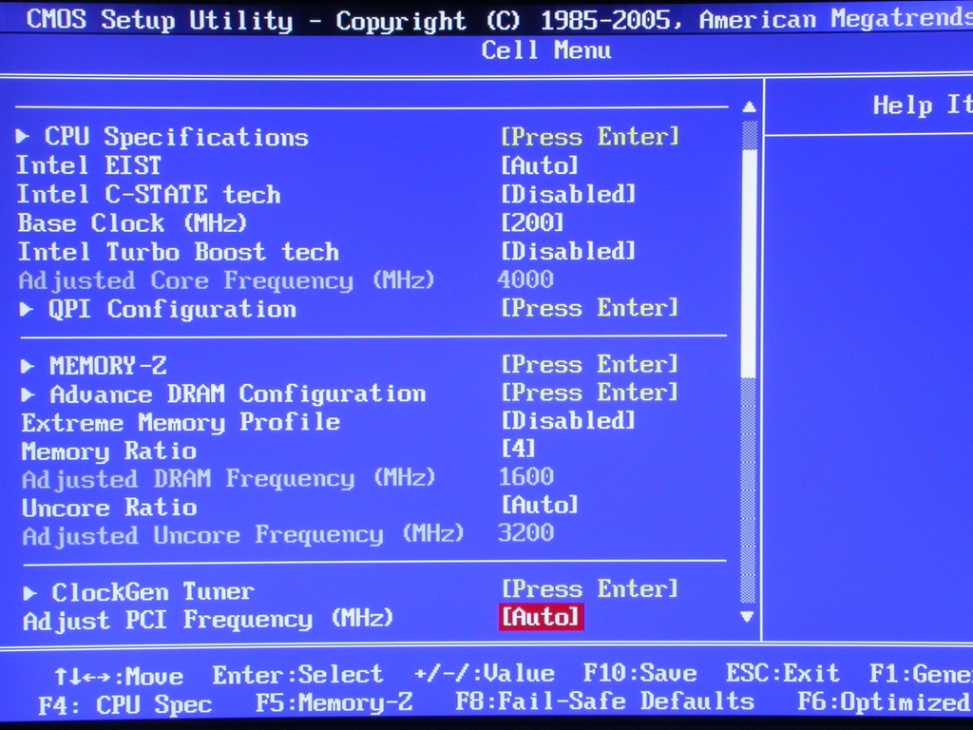Image resolution: width=973 pixels, height=730 pixels.
Task: Click the F5:Memory-Z footer hint
Action: 334,702
